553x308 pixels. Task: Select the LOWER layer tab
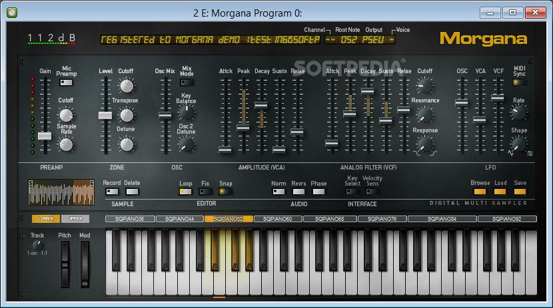(x=46, y=219)
